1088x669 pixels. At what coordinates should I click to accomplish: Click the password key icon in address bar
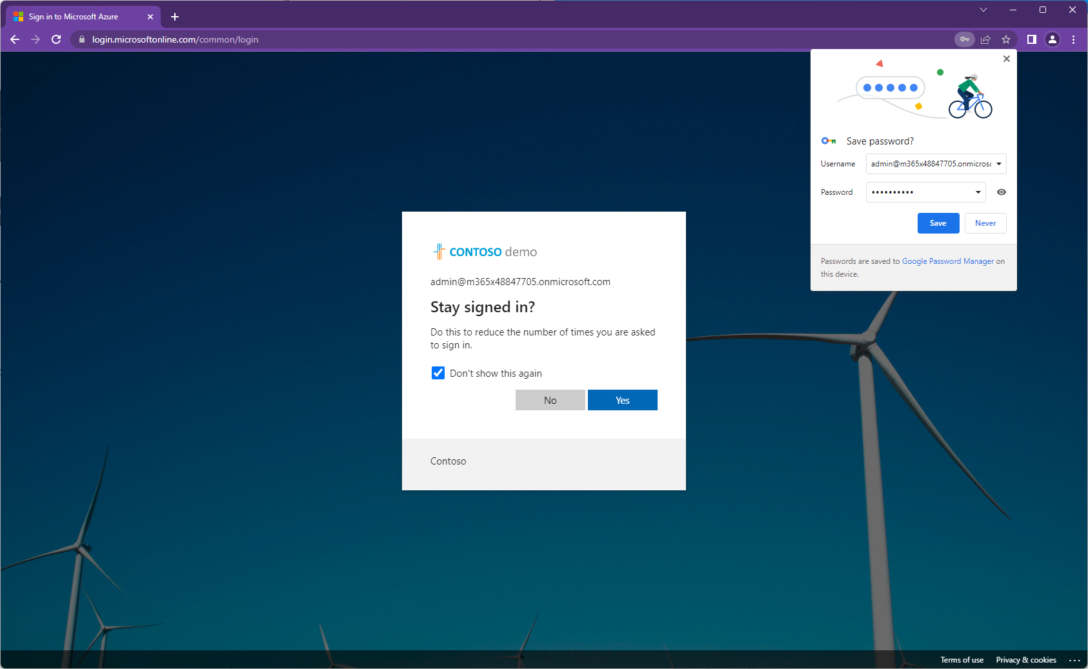964,39
